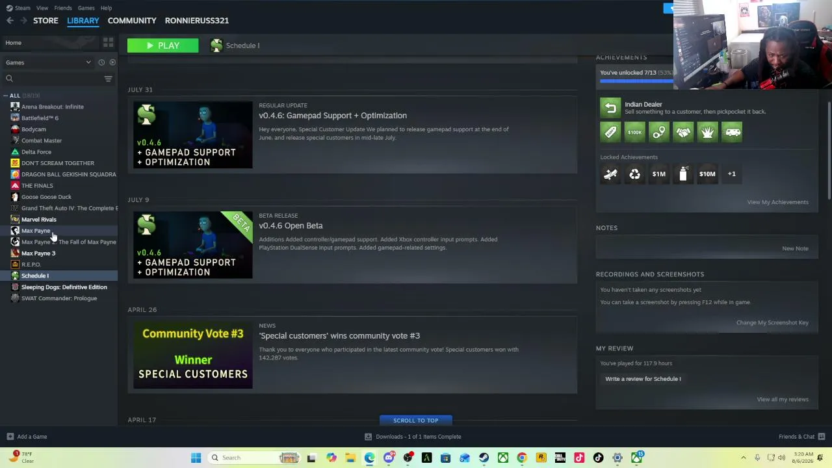Viewport: 832px width, 468px height.
Task: Open the Friends menu
Action: (63, 8)
